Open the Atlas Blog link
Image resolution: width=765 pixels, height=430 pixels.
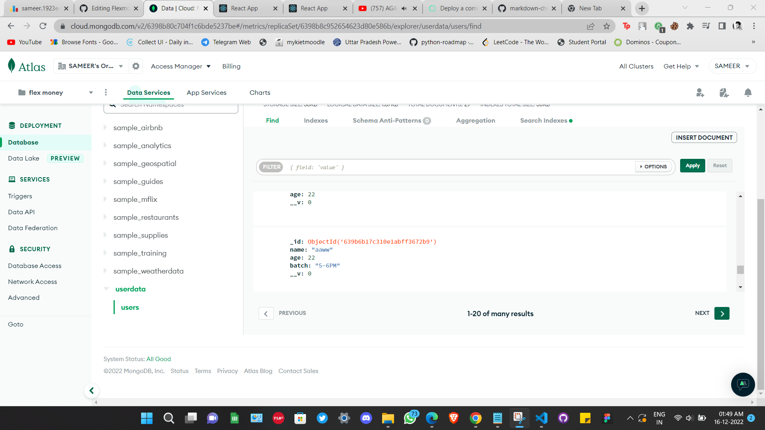258,371
